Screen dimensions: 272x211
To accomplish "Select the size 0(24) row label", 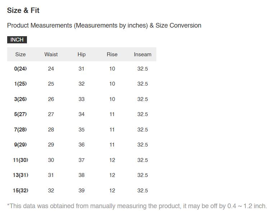I will 20,69.
